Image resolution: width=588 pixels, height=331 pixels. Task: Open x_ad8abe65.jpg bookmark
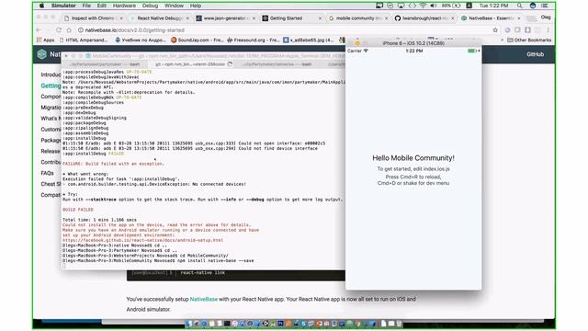click(x=309, y=40)
